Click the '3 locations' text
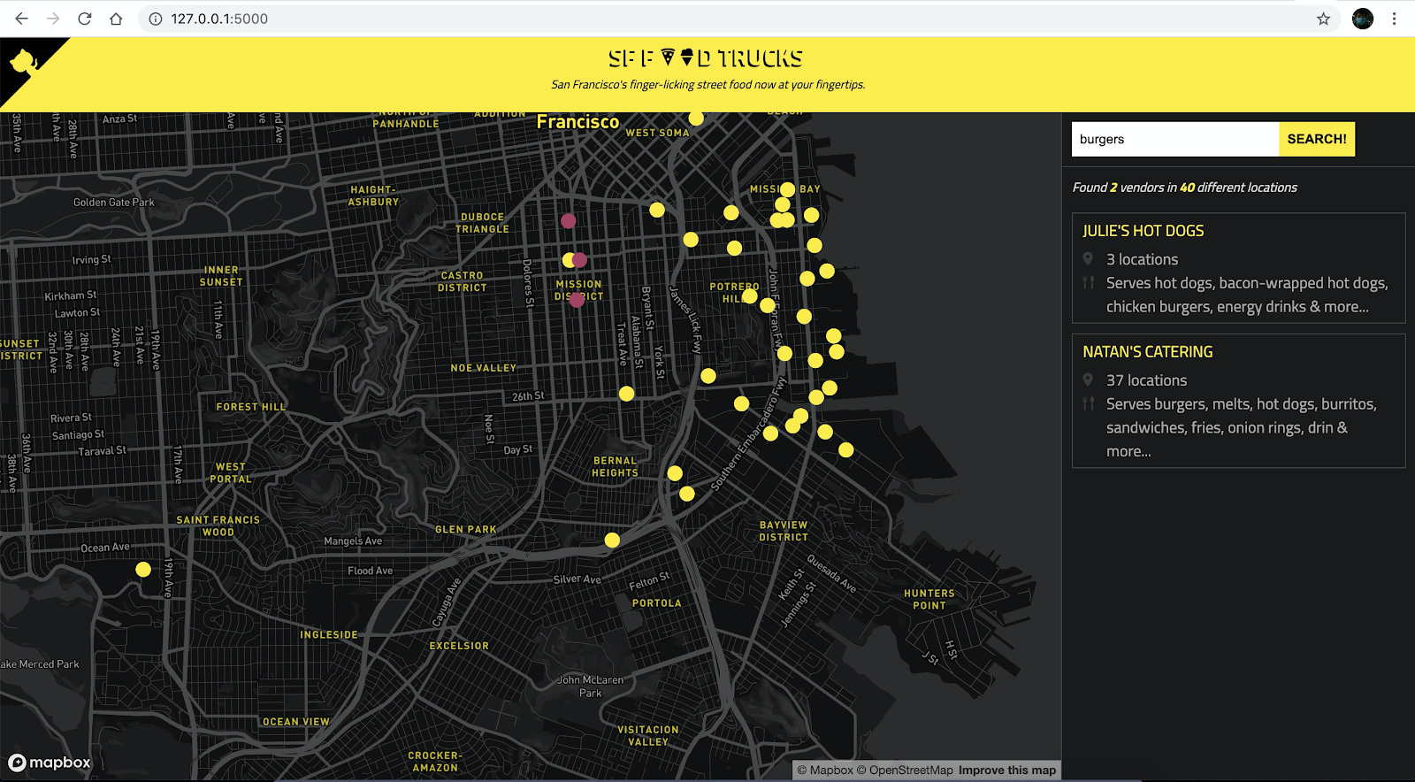The image size is (1415, 782). click(x=1142, y=259)
